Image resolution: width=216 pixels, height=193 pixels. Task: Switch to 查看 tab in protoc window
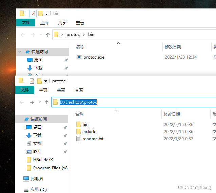point(79,90)
